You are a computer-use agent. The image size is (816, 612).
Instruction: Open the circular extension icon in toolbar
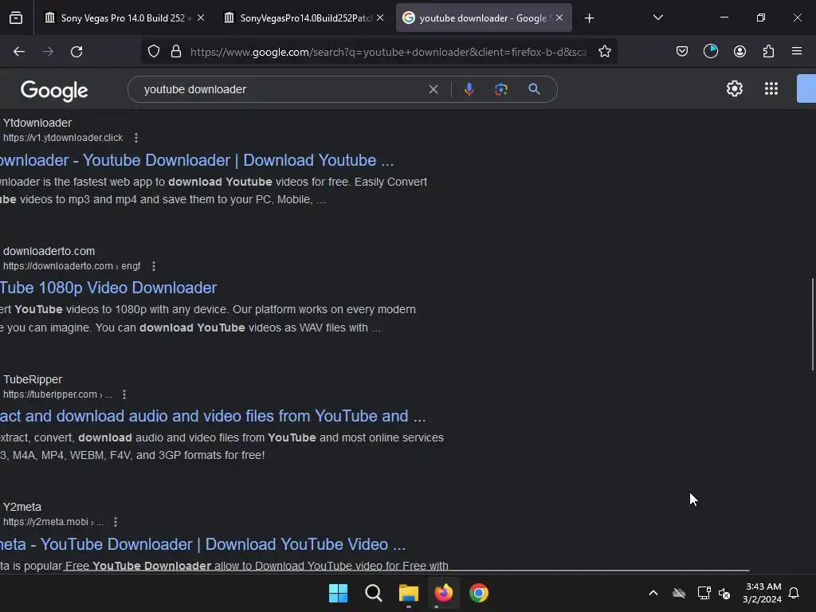[x=711, y=52]
